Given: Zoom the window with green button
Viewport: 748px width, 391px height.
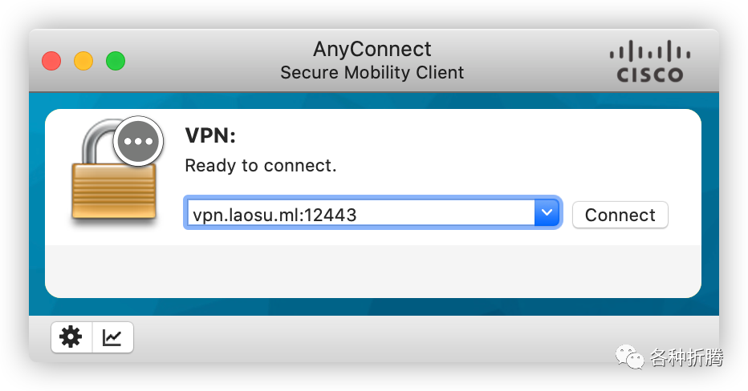Looking at the screenshot, I should pyautogui.click(x=116, y=61).
